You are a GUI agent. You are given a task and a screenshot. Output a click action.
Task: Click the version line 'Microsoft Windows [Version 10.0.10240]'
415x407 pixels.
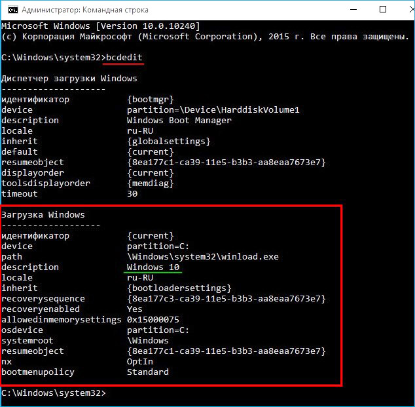(101, 26)
